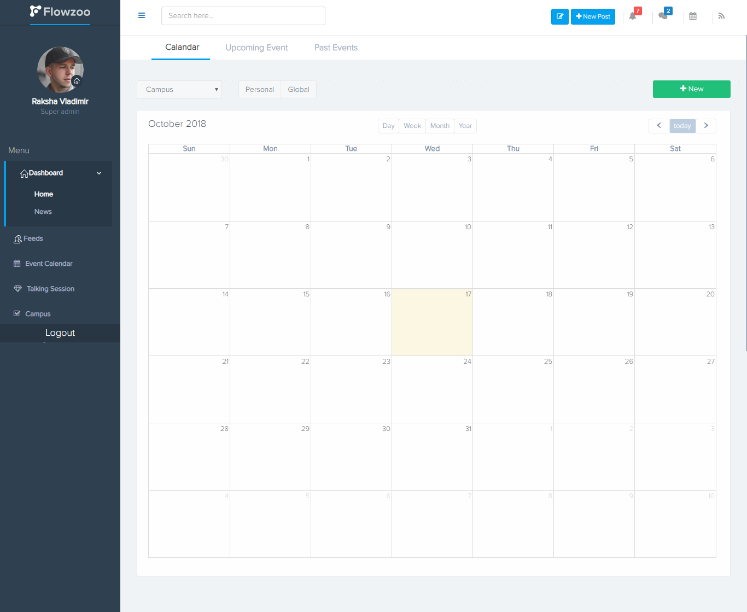Click the Dashboard home icon in sidebar
Image resolution: width=747 pixels, height=612 pixels.
coord(24,173)
